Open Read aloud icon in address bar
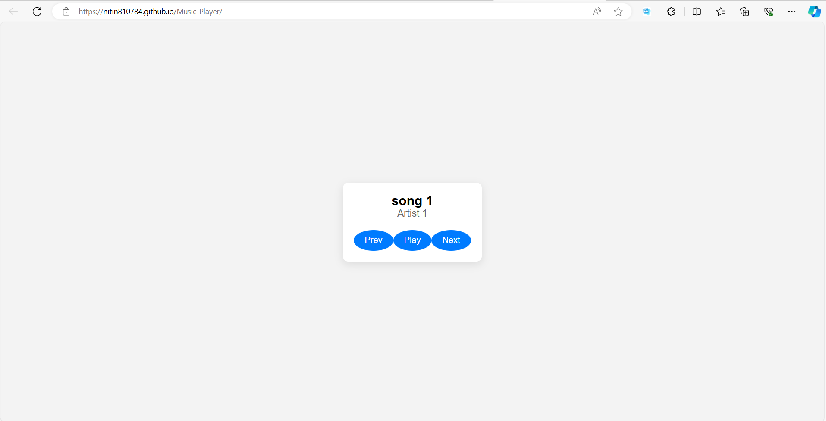Viewport: 826px width, 421px height. point(597,12)
